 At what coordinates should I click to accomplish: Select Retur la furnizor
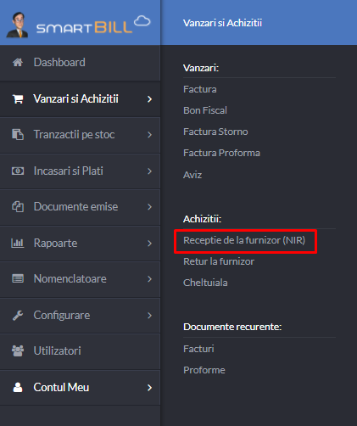coord(219,261)
